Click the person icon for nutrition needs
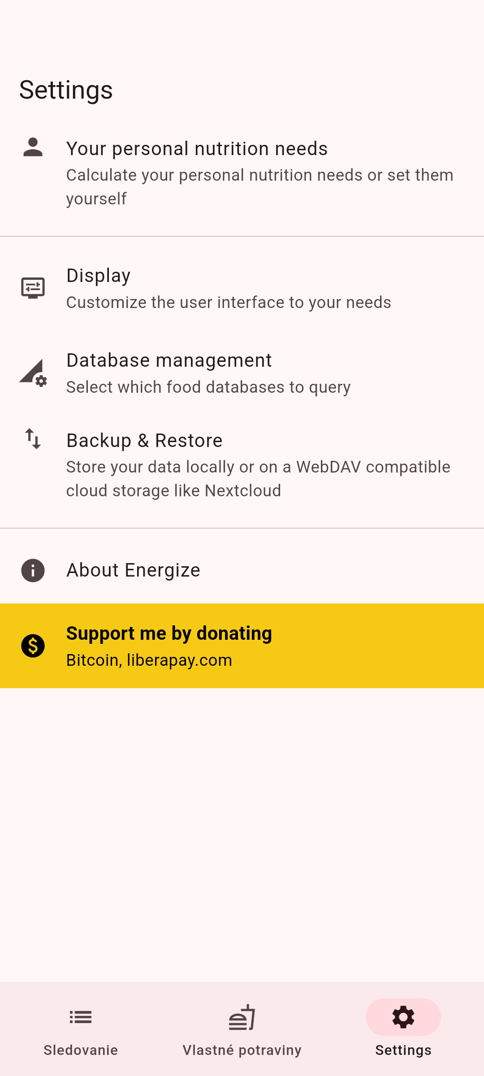The width and height of the screenshot is (484, 1076). click(33, 148)
